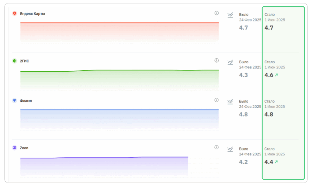
Task: Open info tooltip for Яндекс Карты
Action: pos(216,13)
